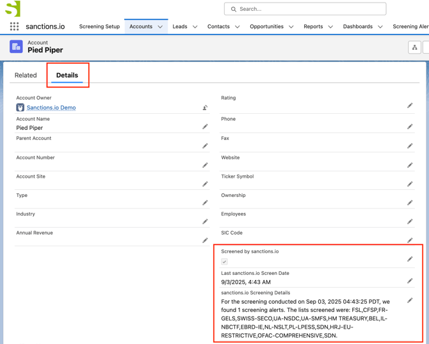This screenshot has height=344, width=429.
Task: Edit Type field pencil icon
Action: 205,203
